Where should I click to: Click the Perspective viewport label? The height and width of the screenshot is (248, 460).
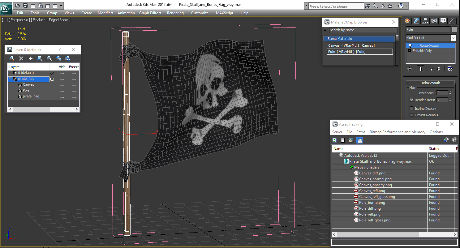[19, 20]
